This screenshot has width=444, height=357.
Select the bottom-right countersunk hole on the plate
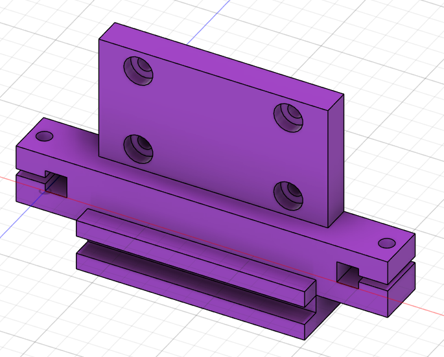[288, 194]
